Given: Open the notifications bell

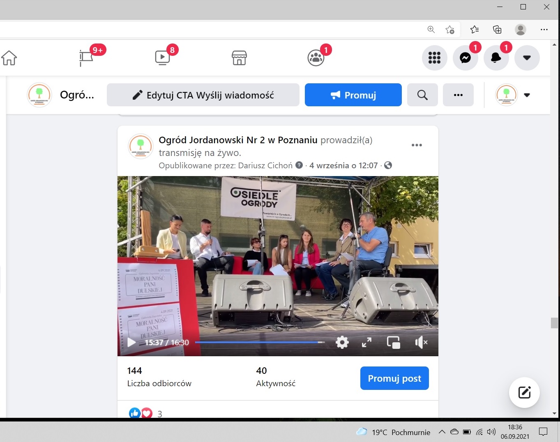Looking at the screenshot, I should click(496, 58).
